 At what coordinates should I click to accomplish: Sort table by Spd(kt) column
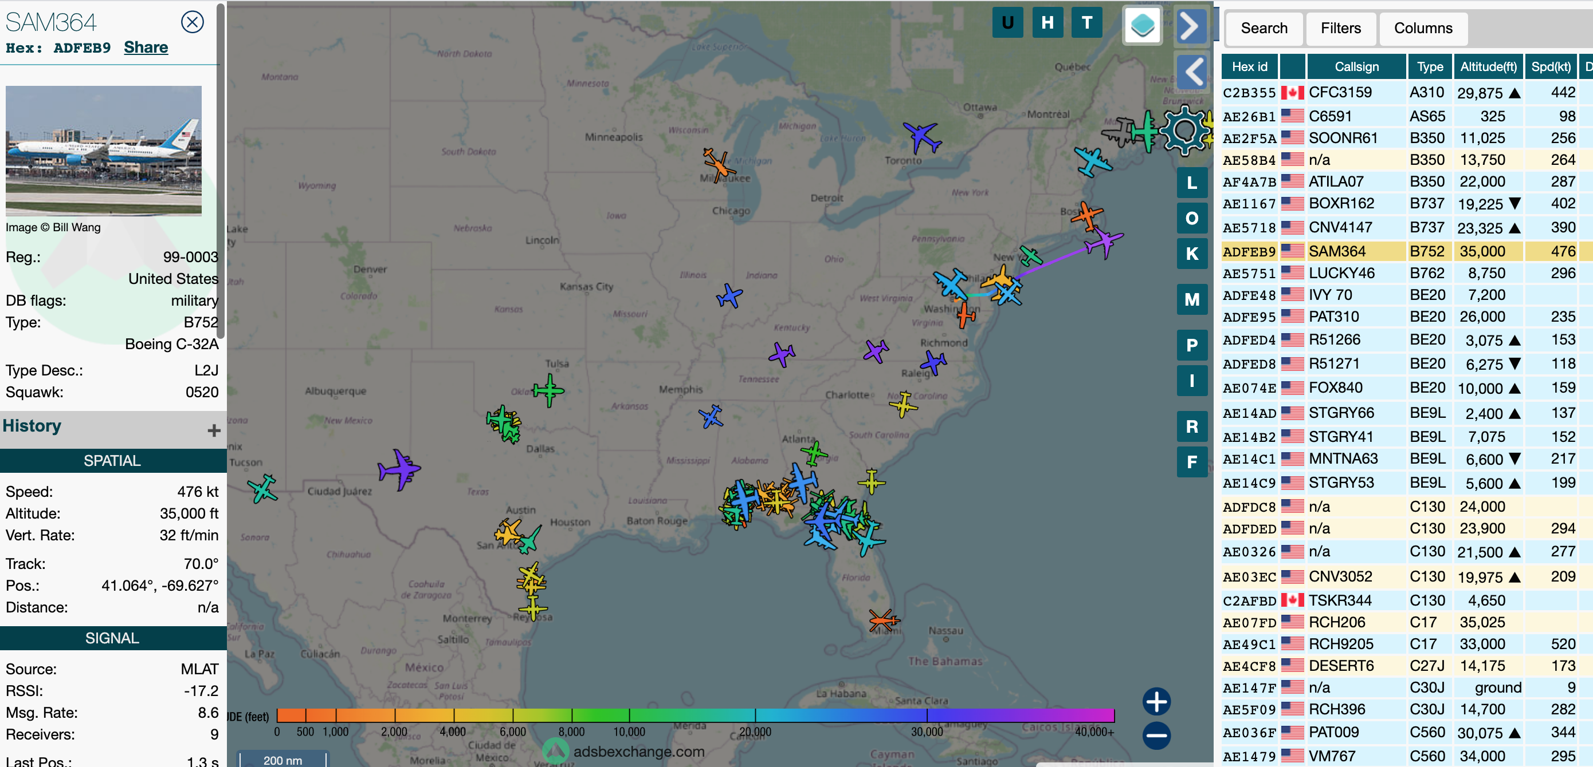(x=1551, y=67)
